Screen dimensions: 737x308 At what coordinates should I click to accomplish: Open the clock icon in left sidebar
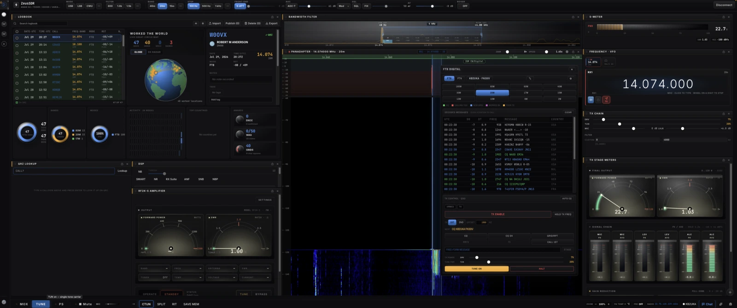pyautogui.click(x=4, y=14)
